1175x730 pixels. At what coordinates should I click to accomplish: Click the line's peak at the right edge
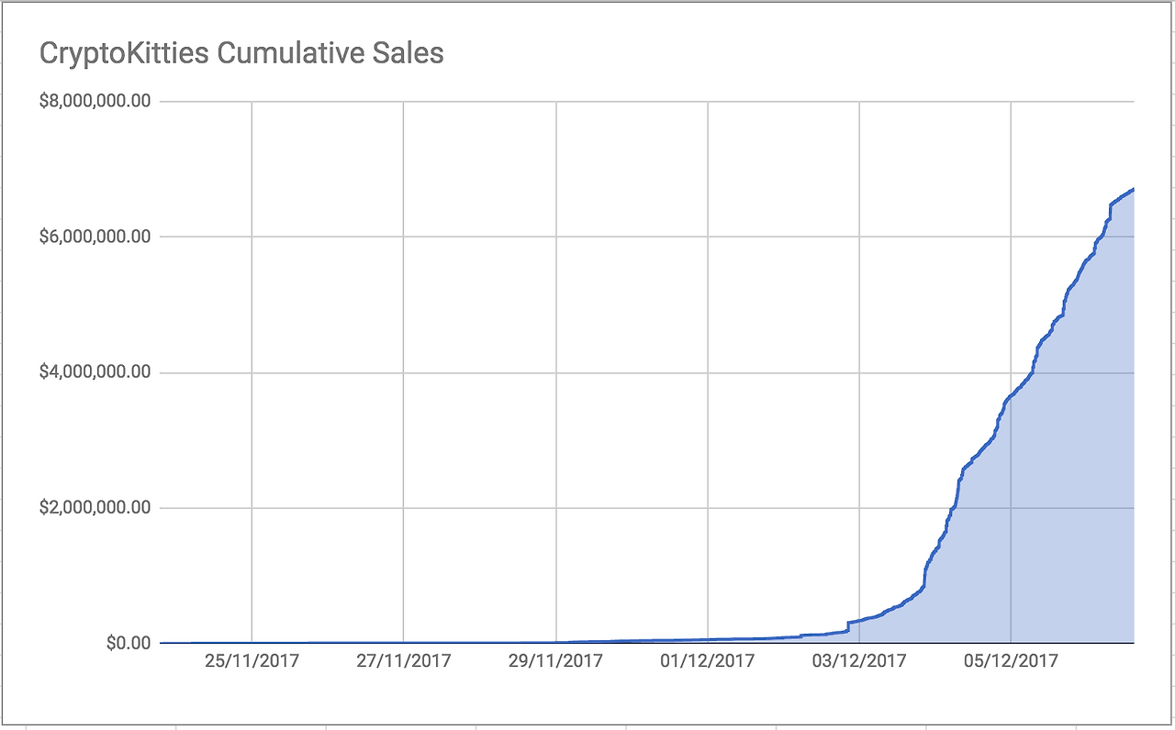tap(1133, 190)
